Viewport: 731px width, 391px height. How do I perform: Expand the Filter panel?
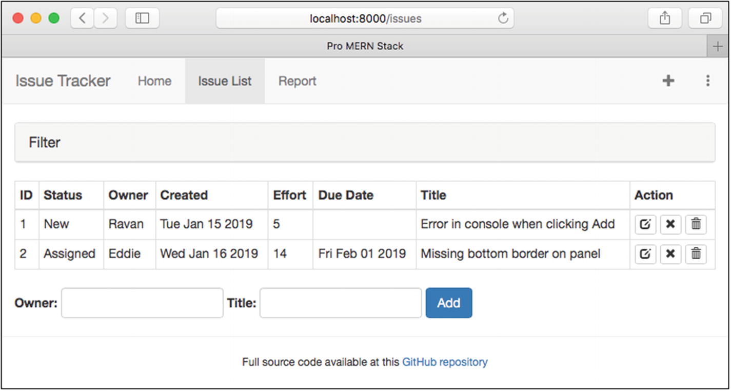click(x=45, y=143)
